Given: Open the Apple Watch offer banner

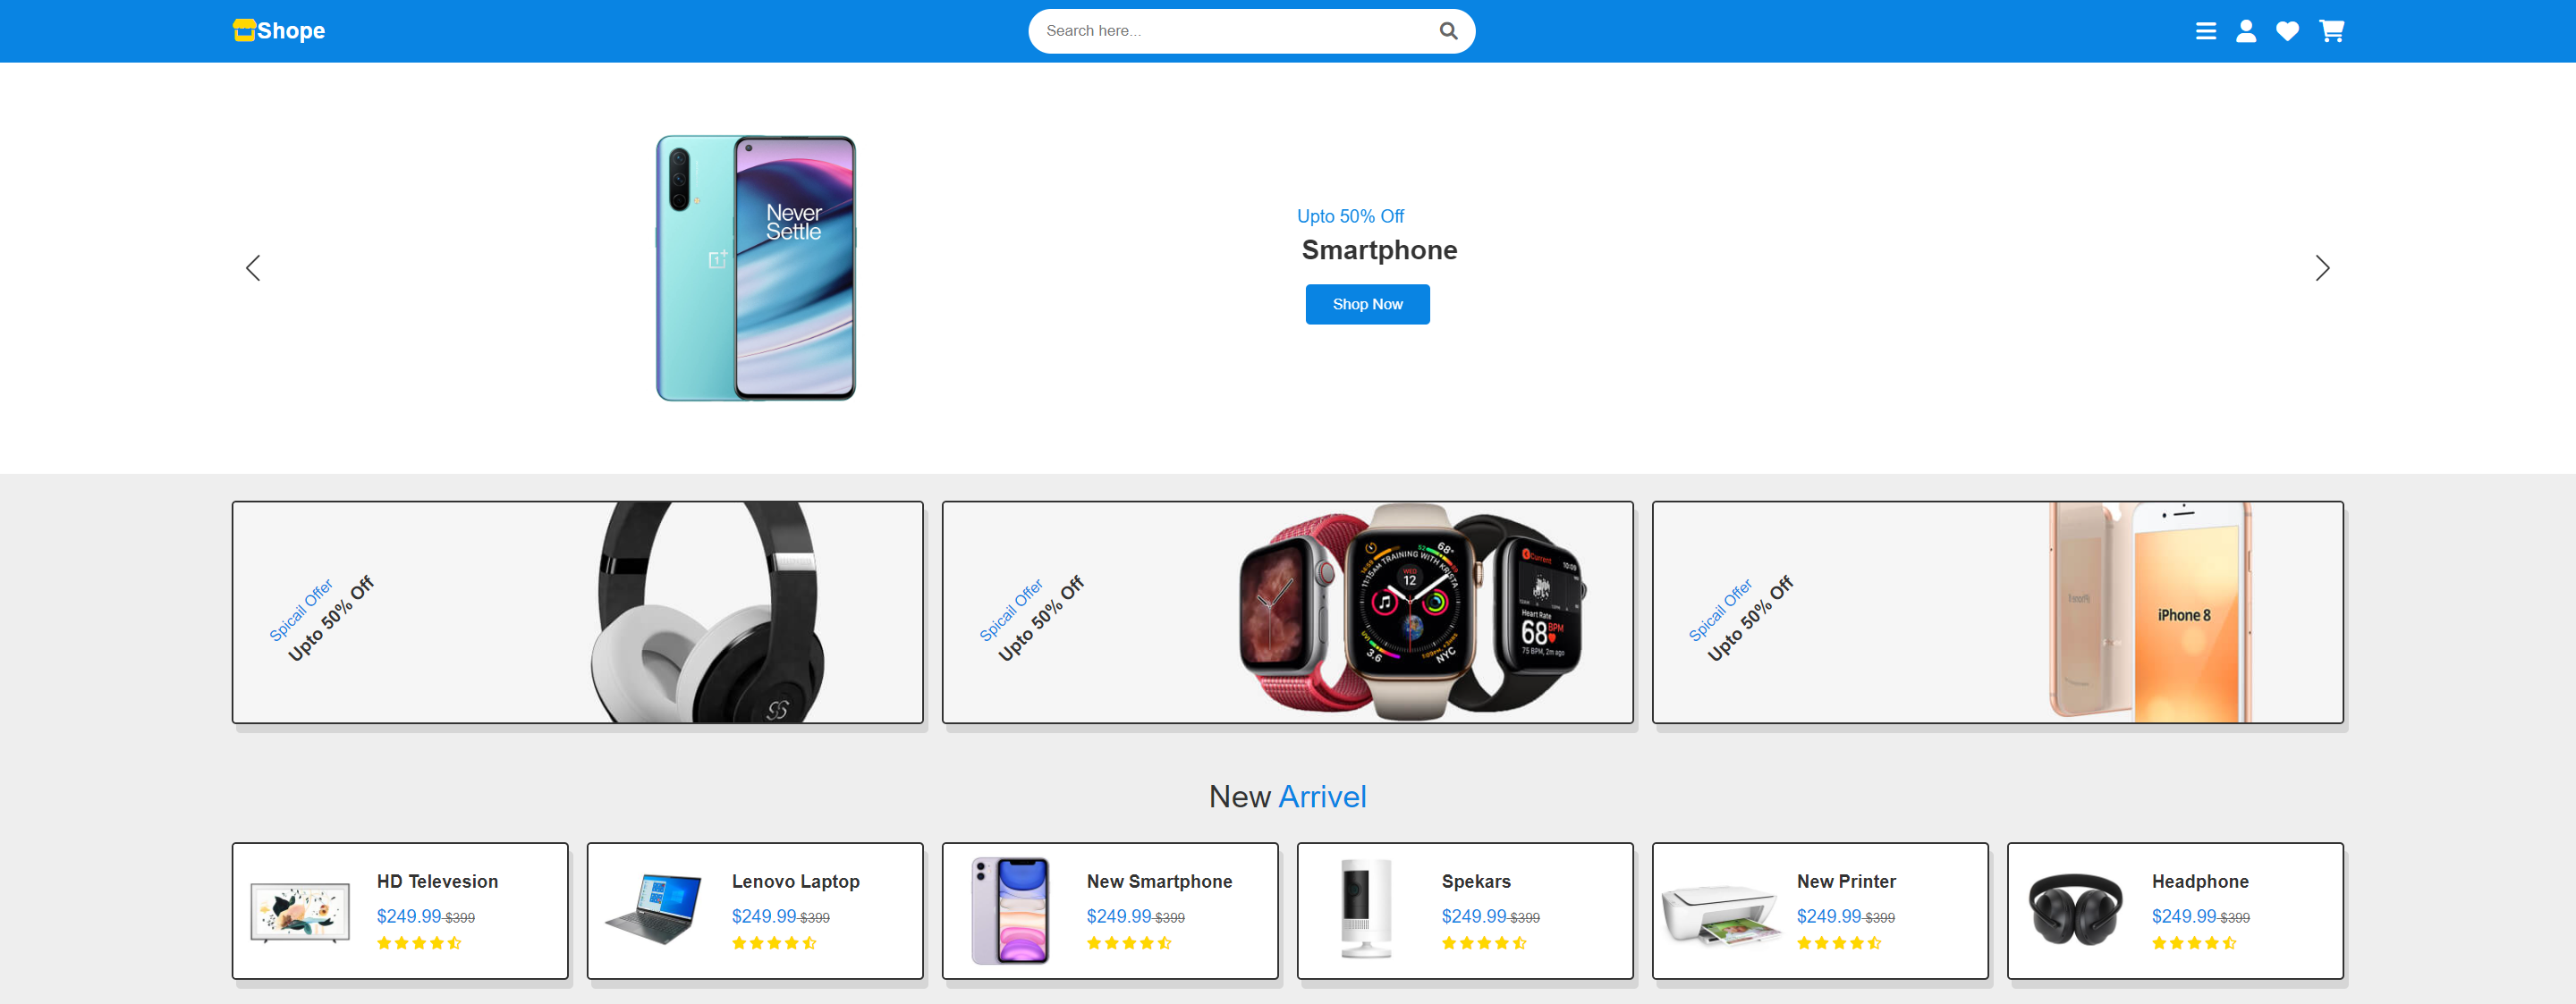Looking at the screenshot, I should [1287, 612].
